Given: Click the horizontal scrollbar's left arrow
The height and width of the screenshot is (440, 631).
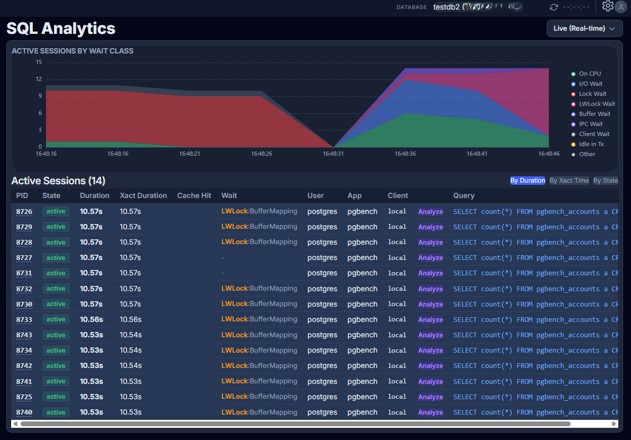Looking at the screenshot, I should click(x=15, y=424).
